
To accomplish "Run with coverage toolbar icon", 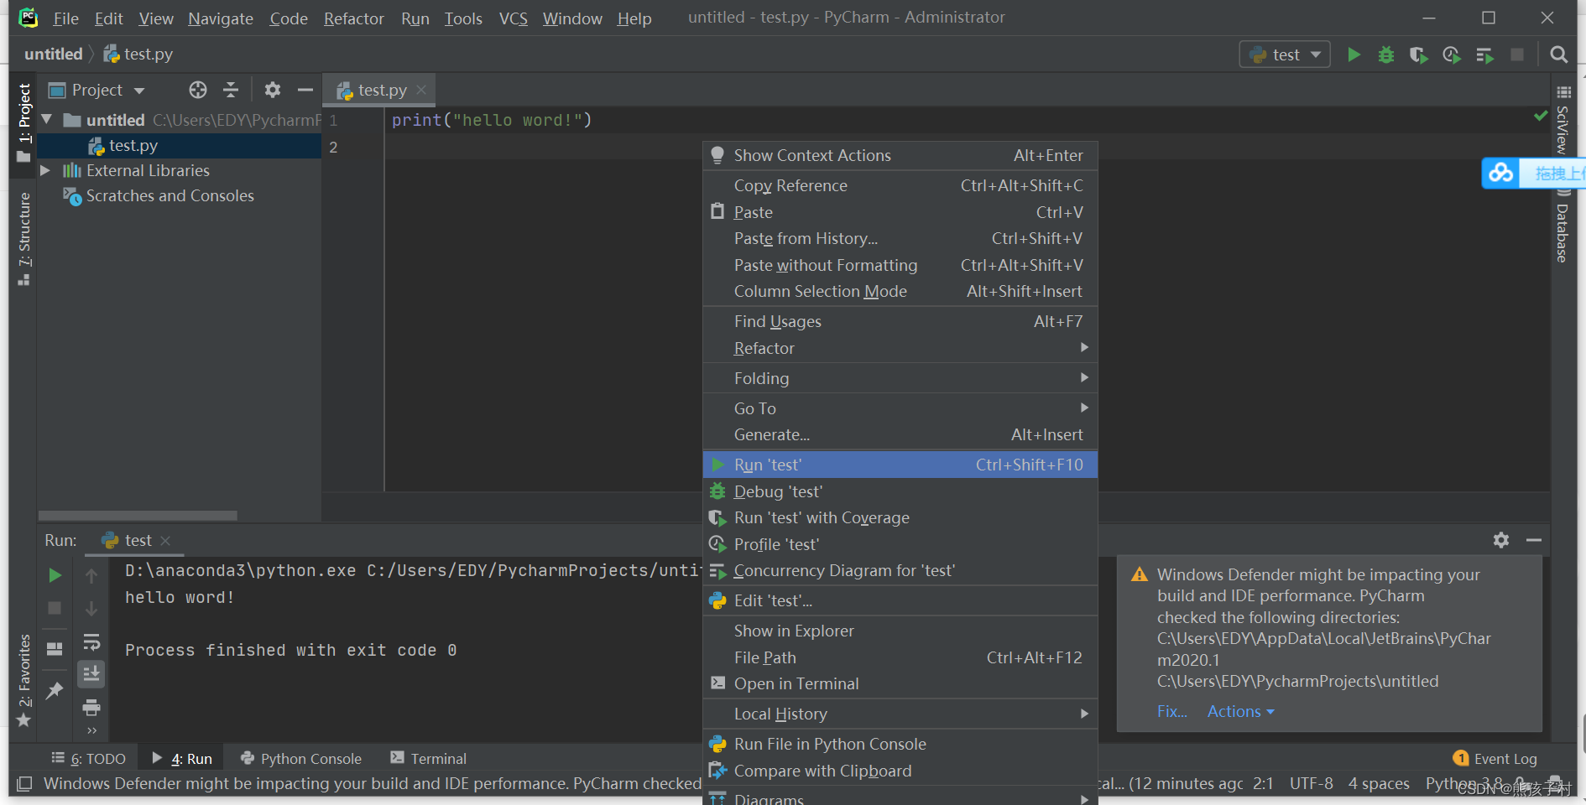I will point(1418,55).
